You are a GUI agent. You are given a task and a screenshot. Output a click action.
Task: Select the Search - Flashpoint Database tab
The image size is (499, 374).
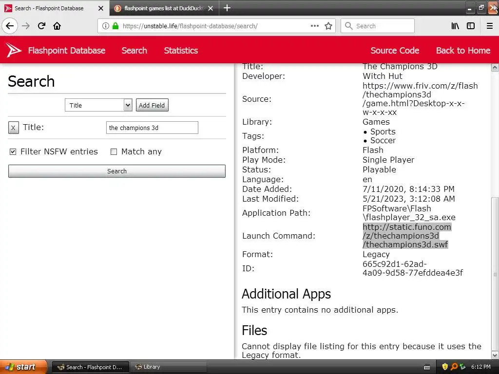pyautogui.click(x=55, y=8)
